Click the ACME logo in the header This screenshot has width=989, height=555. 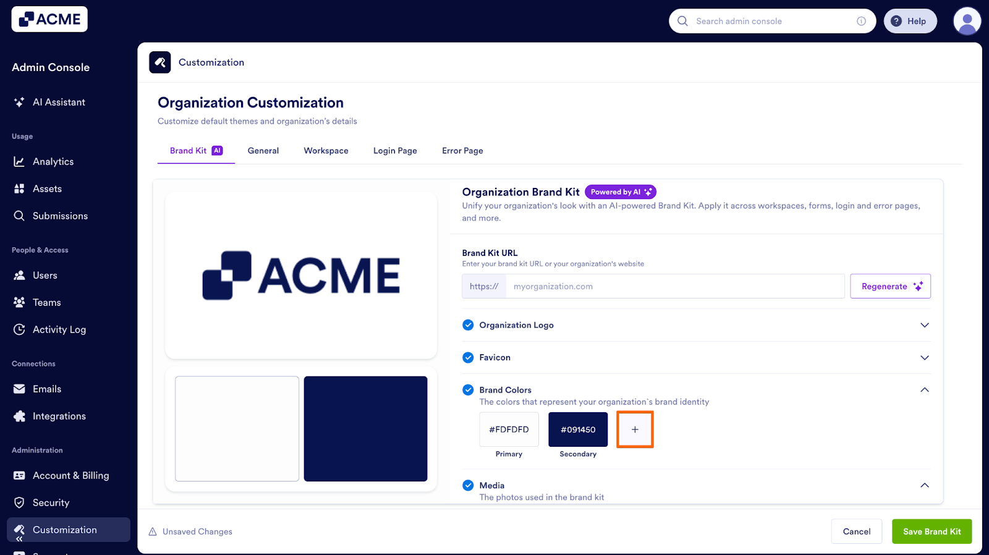point(49,19)
